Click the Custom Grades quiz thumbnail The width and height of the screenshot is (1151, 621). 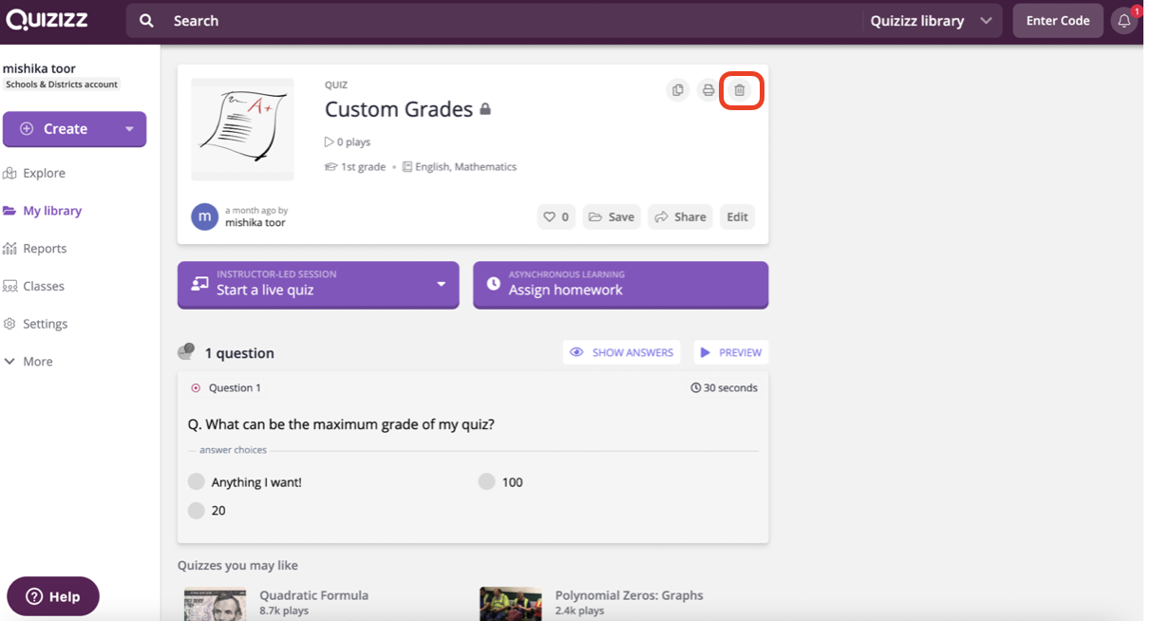[242, 129]
